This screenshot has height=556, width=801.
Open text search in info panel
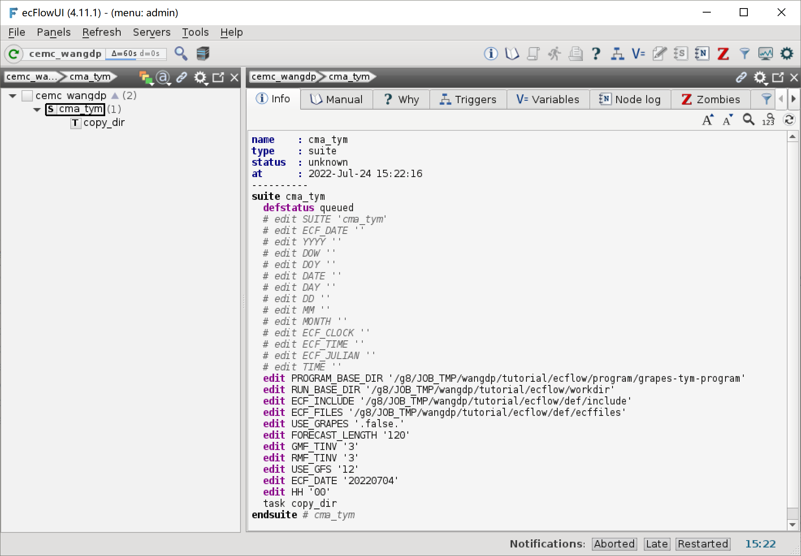tap(748, 120)
